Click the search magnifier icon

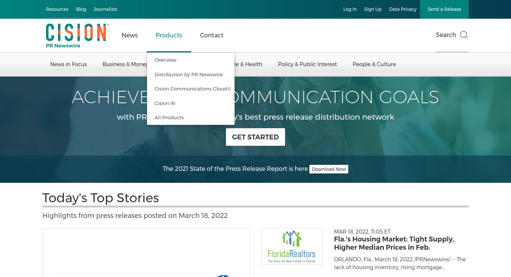pyautogui.click(x=464, y=35)
